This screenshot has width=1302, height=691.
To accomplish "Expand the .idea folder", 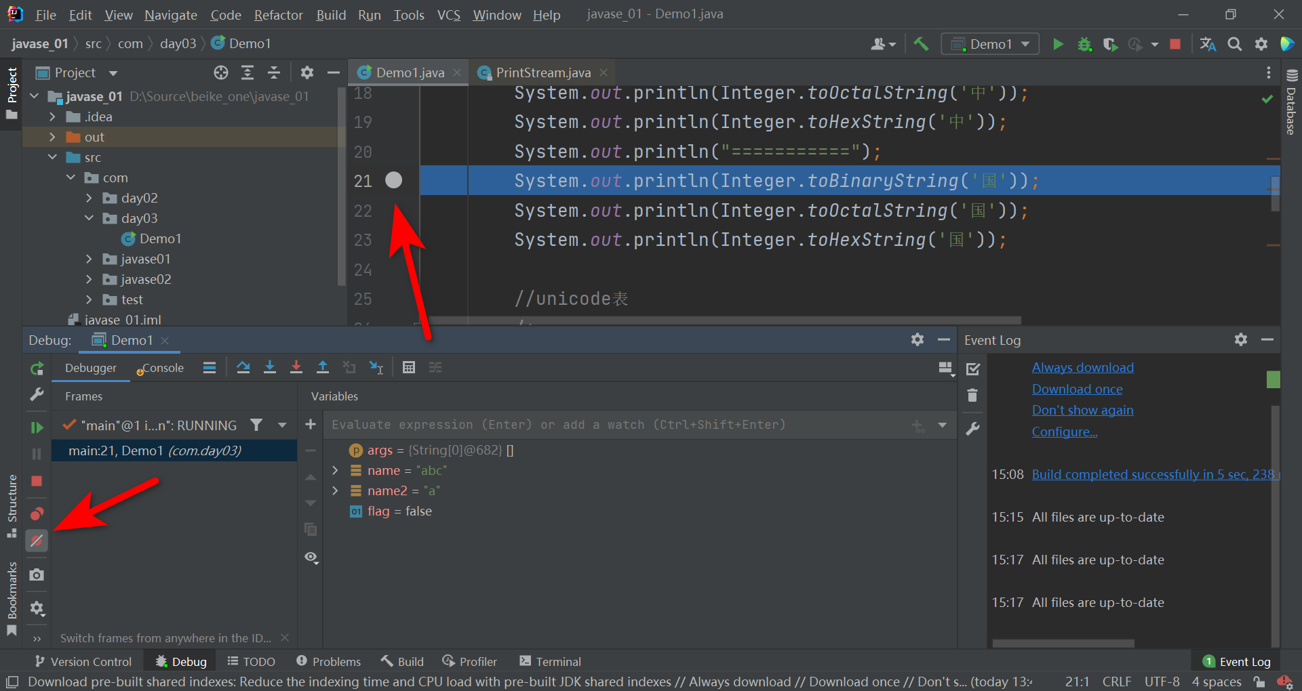I will 52,117.
